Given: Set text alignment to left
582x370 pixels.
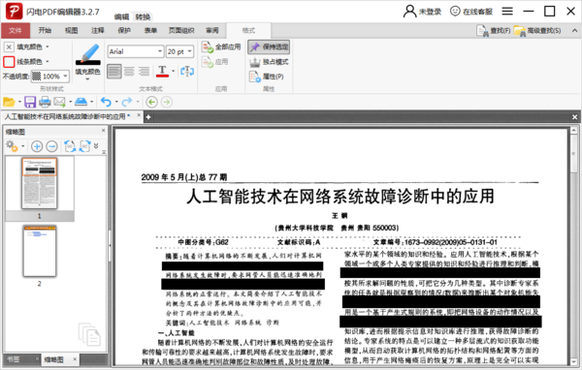Looking at the screenshot, I should (114, 71).
